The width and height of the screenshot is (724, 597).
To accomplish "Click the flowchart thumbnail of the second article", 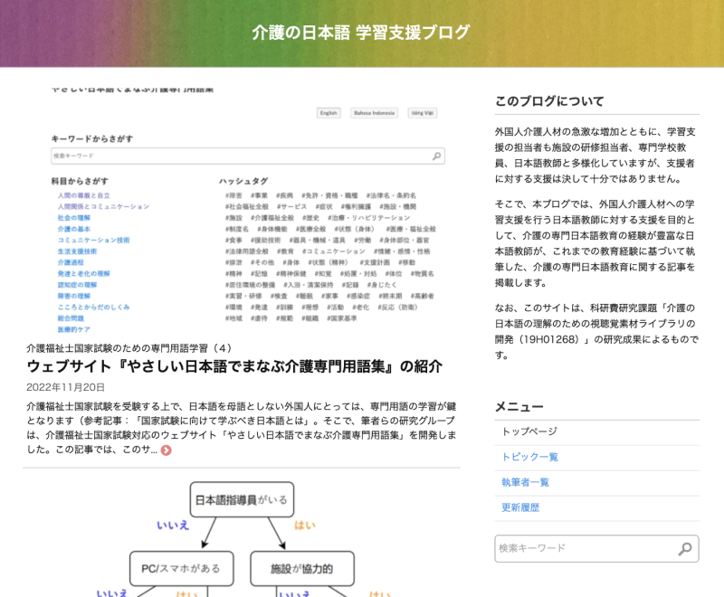I will tap(242, 534).
